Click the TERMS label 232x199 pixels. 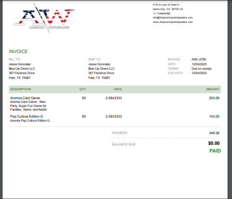[173, 69]
